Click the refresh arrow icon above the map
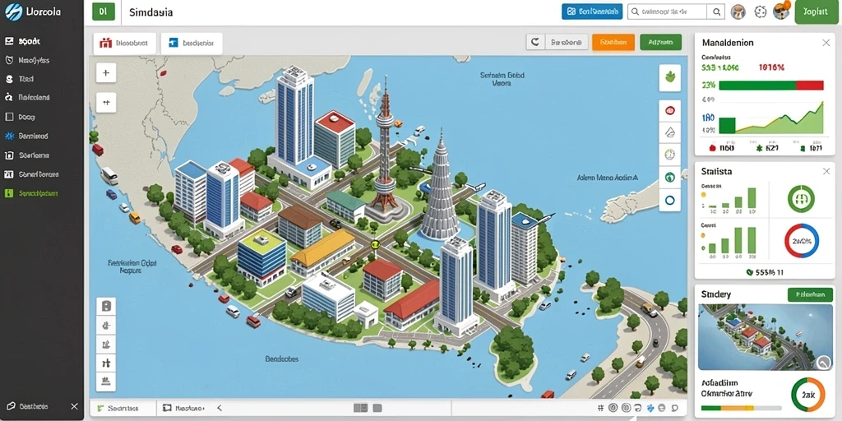The height and width of the screenshot is (421, 842). point(534,42)
